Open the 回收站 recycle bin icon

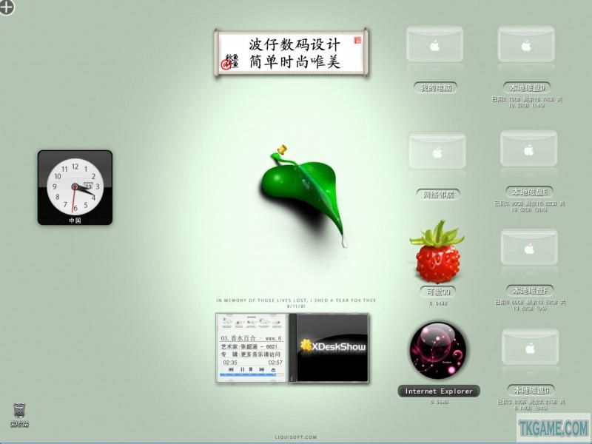coord(19,411)
